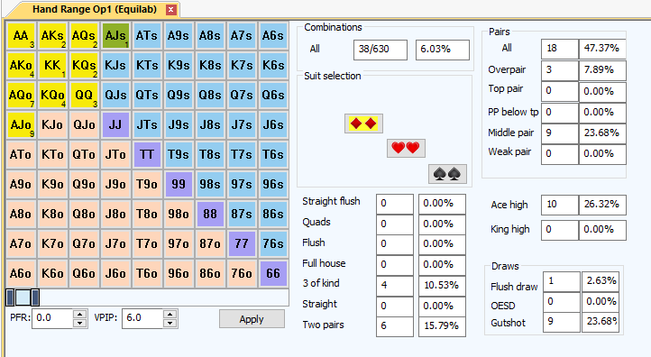Select the T9o offsuit hand cell
Screen dimensions: 651x357
(x=147, y=184)
